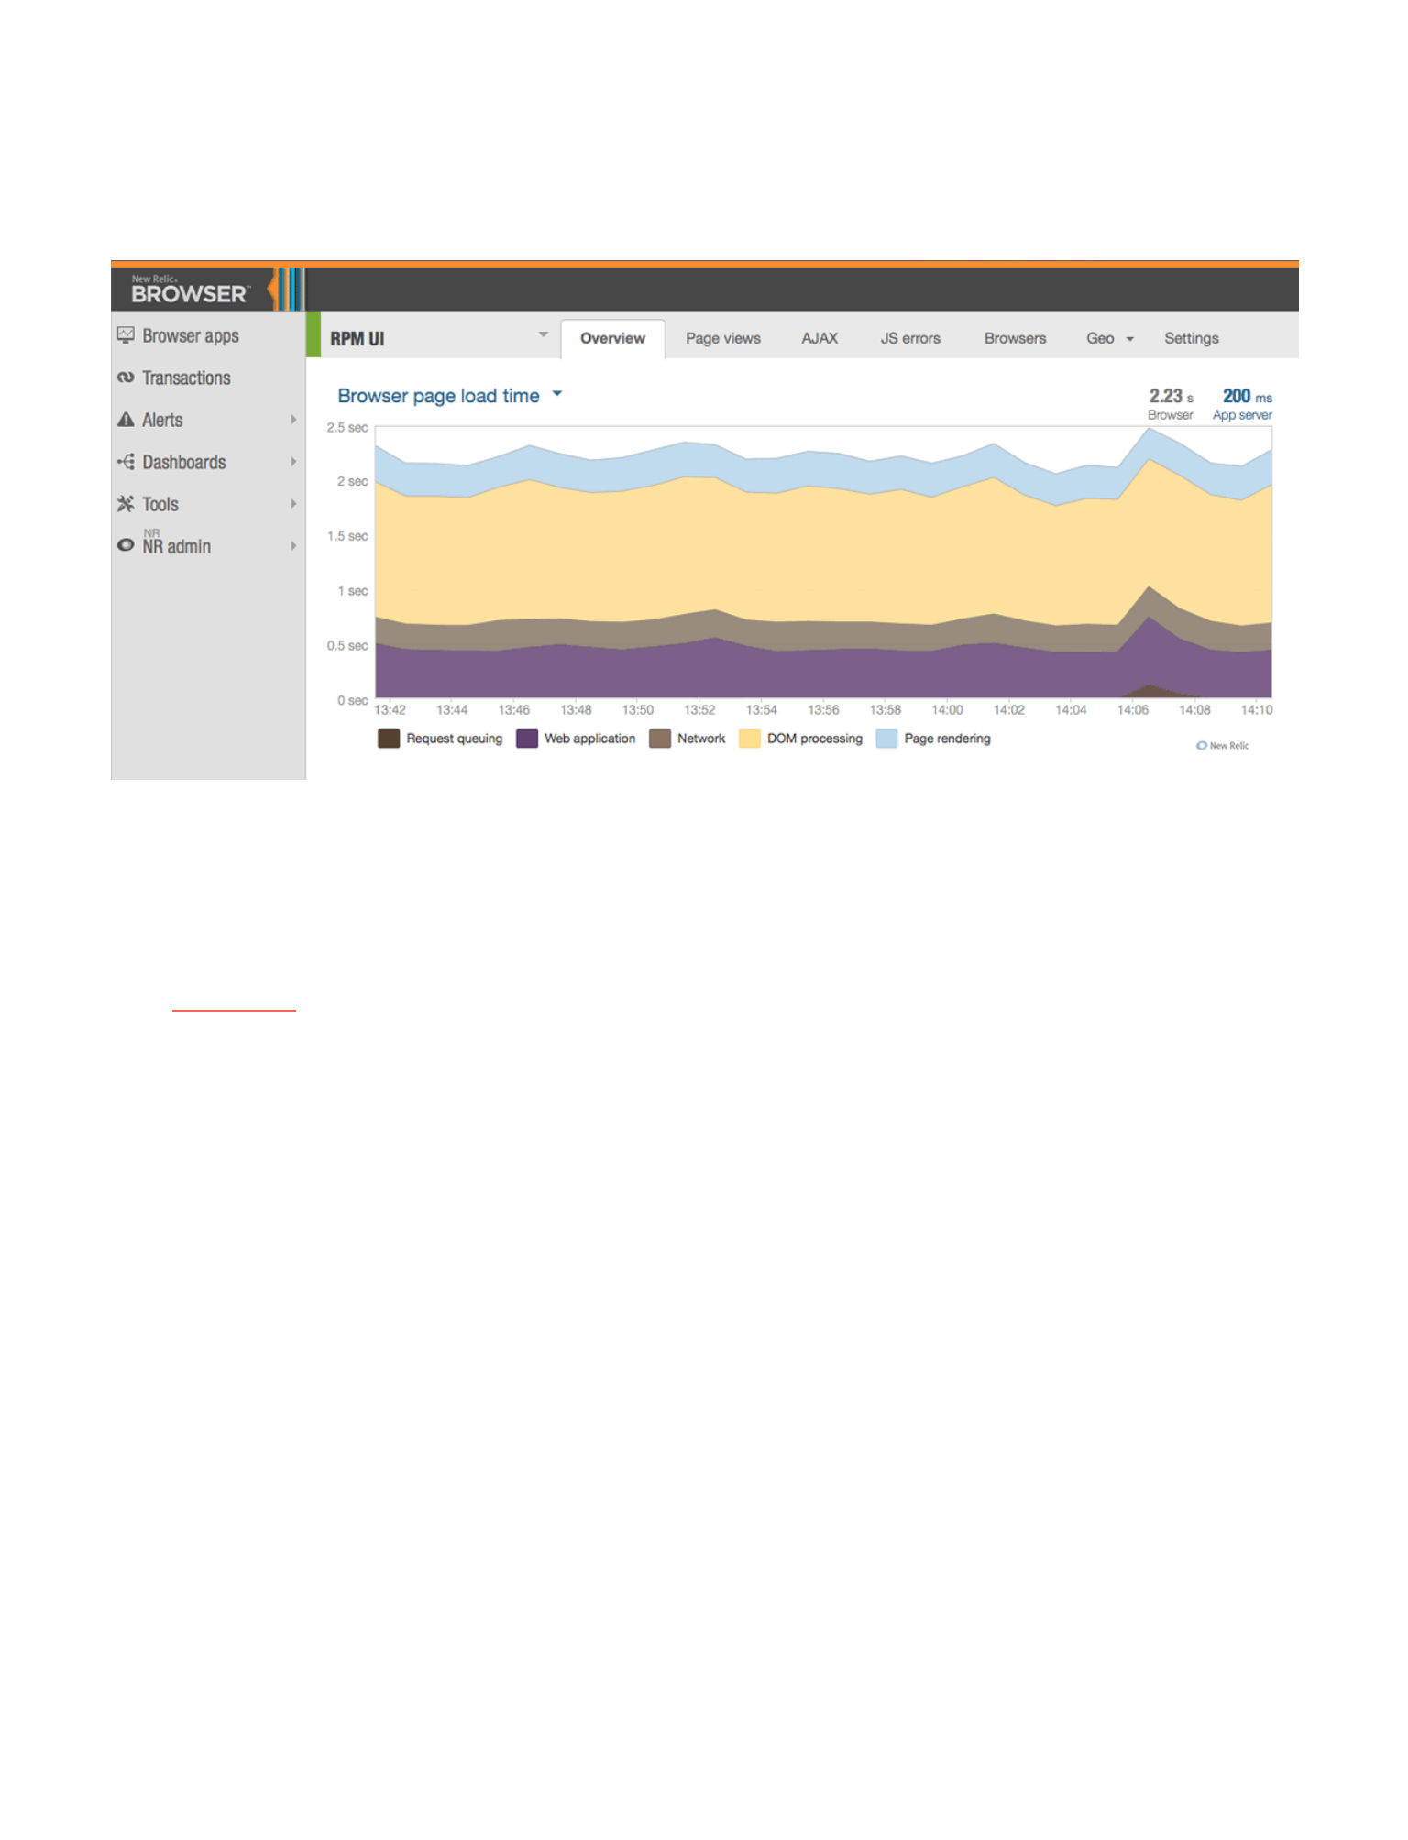Screen dimensions: 1408x1840
Task: Expand the Alerts submenu arrow
Action: pyautogui.click(x=293, y=420)
